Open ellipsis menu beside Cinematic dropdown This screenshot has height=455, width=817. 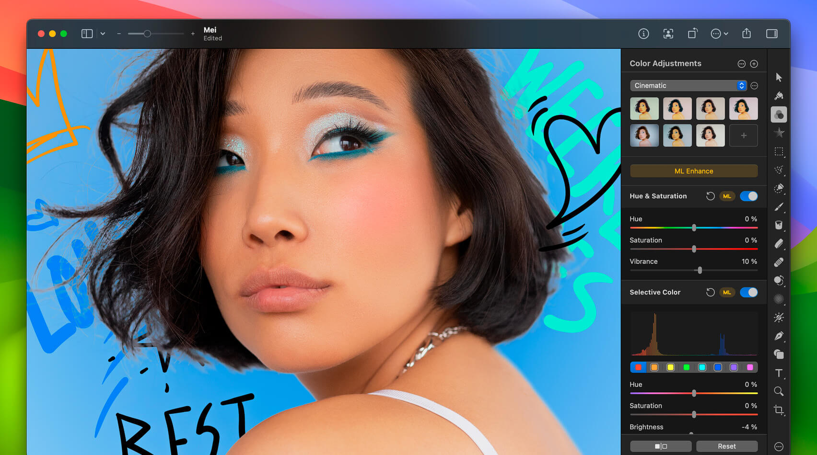(754, 86)
